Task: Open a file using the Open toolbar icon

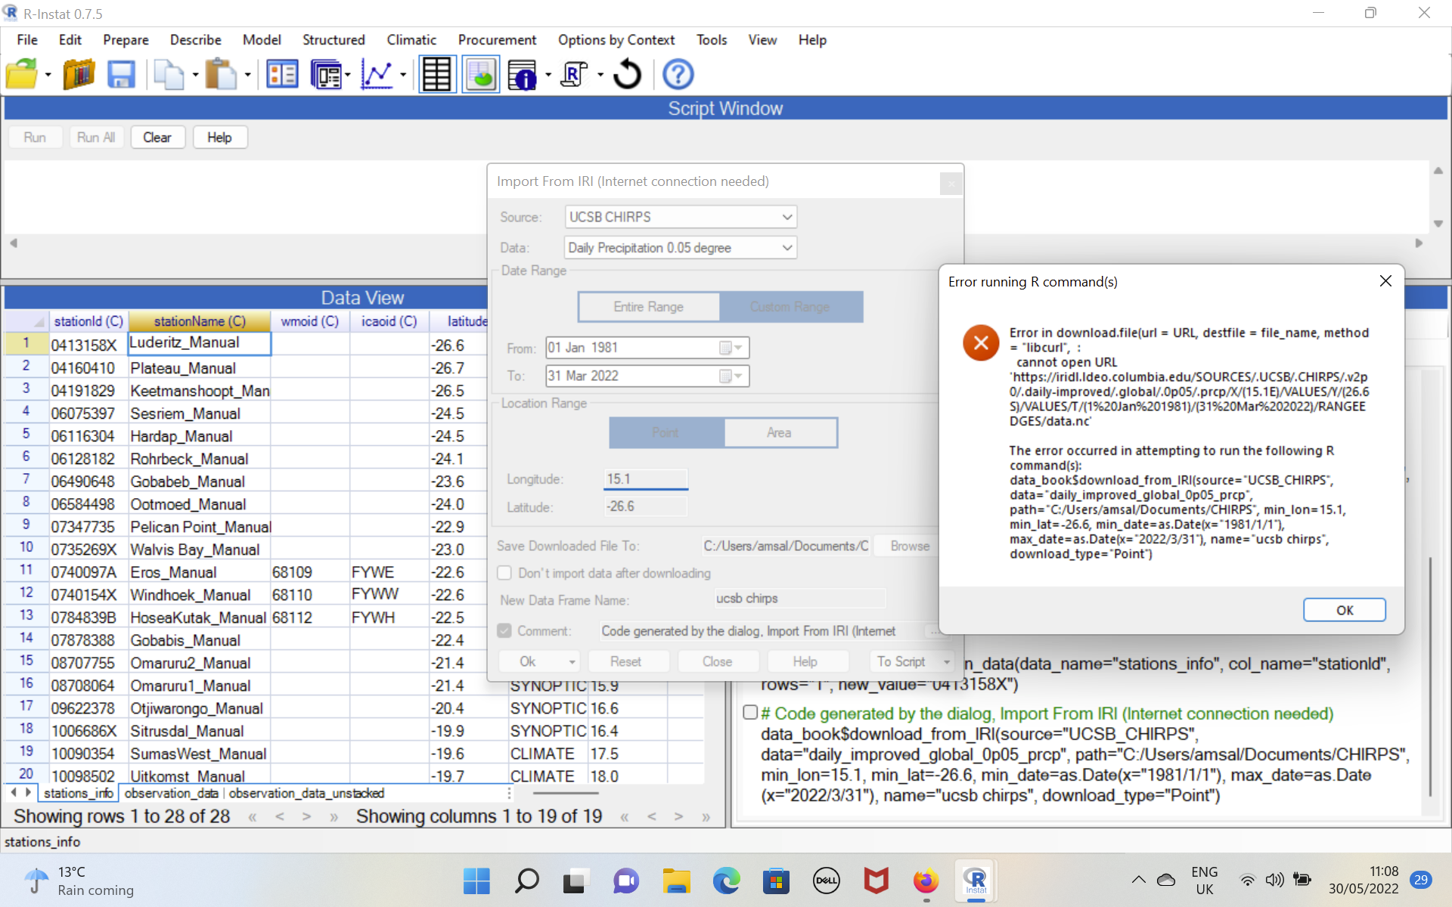Action: (x=23, y=73)
